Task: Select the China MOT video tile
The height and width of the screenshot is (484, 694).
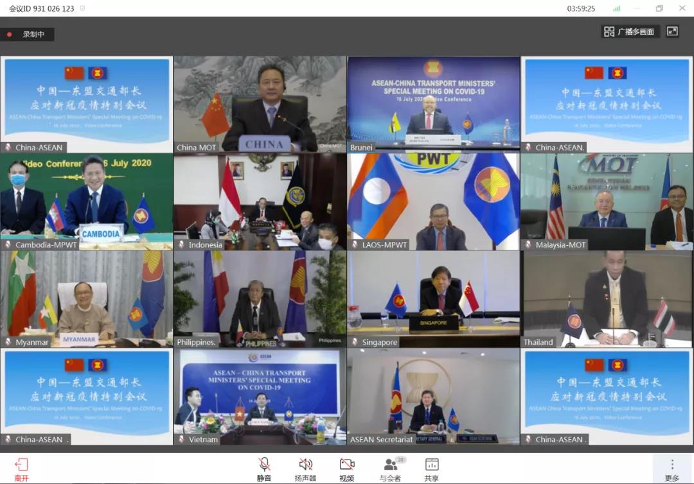Action: (x=260, y=104)
